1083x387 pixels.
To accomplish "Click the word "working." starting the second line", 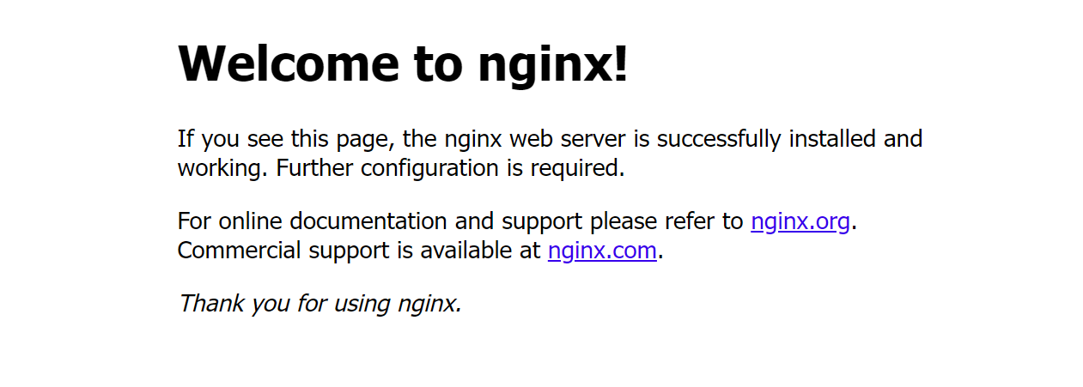I will 223,168.
